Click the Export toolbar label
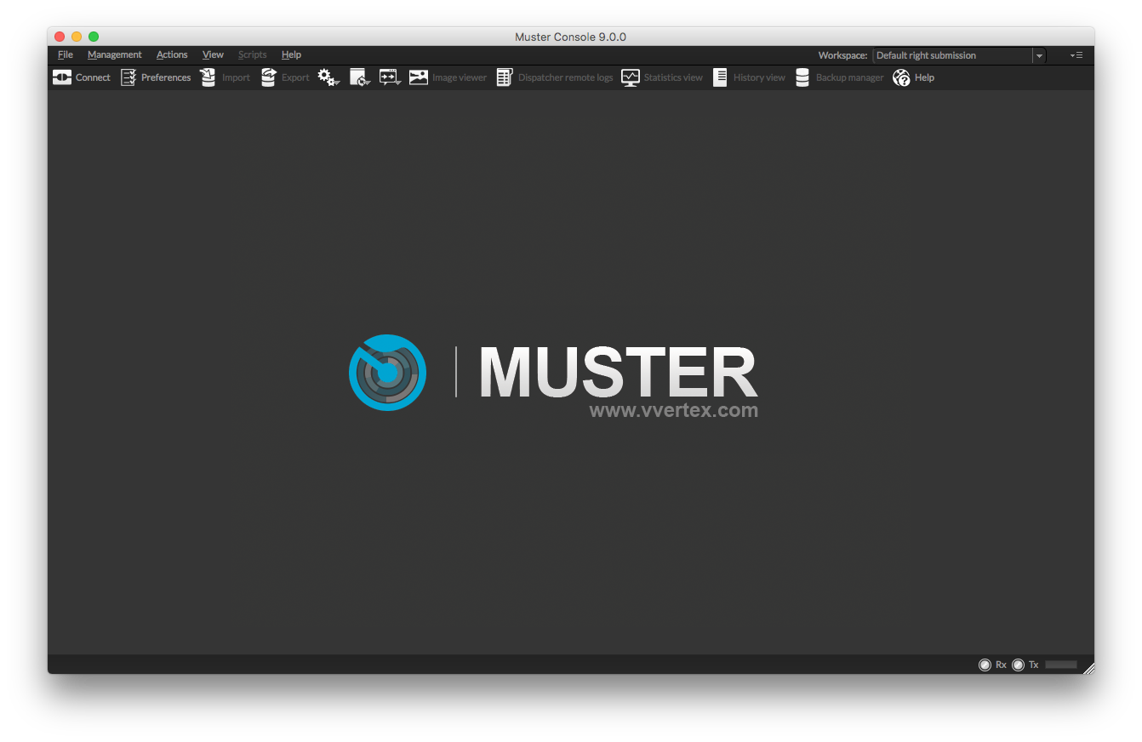 click(x=295, y=77)
